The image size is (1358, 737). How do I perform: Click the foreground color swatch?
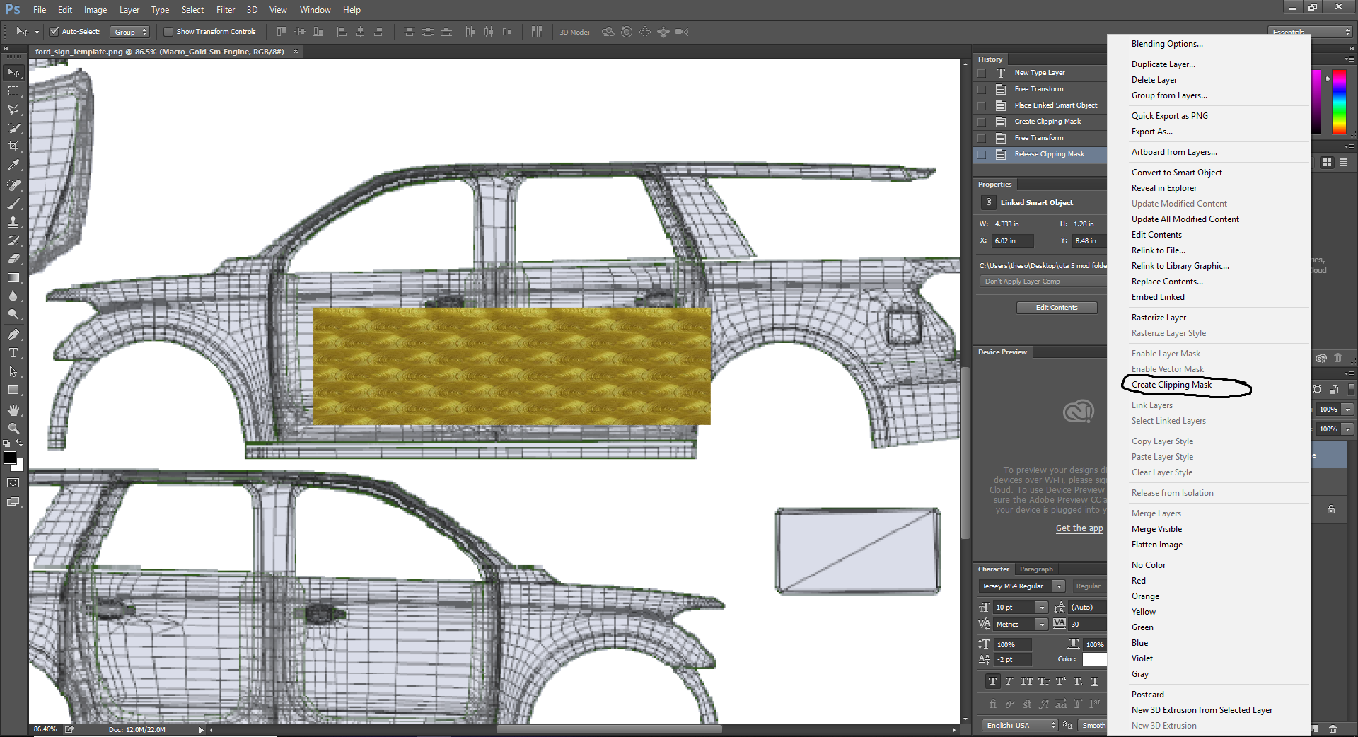coord(10,458)
